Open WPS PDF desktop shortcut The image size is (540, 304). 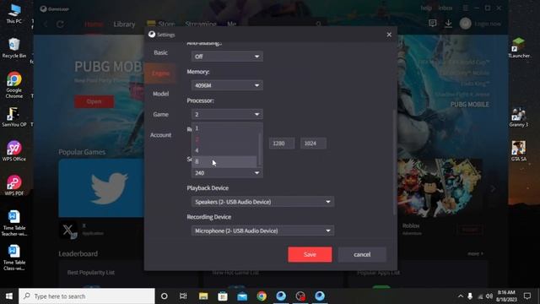[x=14, y=186]
